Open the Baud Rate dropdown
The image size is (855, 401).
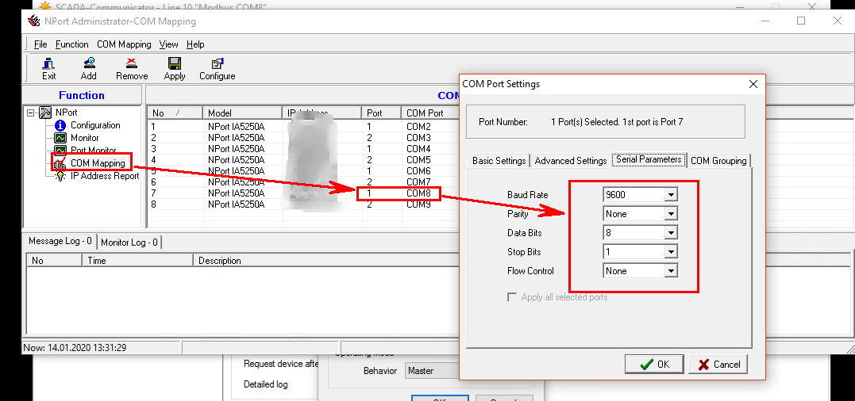(671, 195)
